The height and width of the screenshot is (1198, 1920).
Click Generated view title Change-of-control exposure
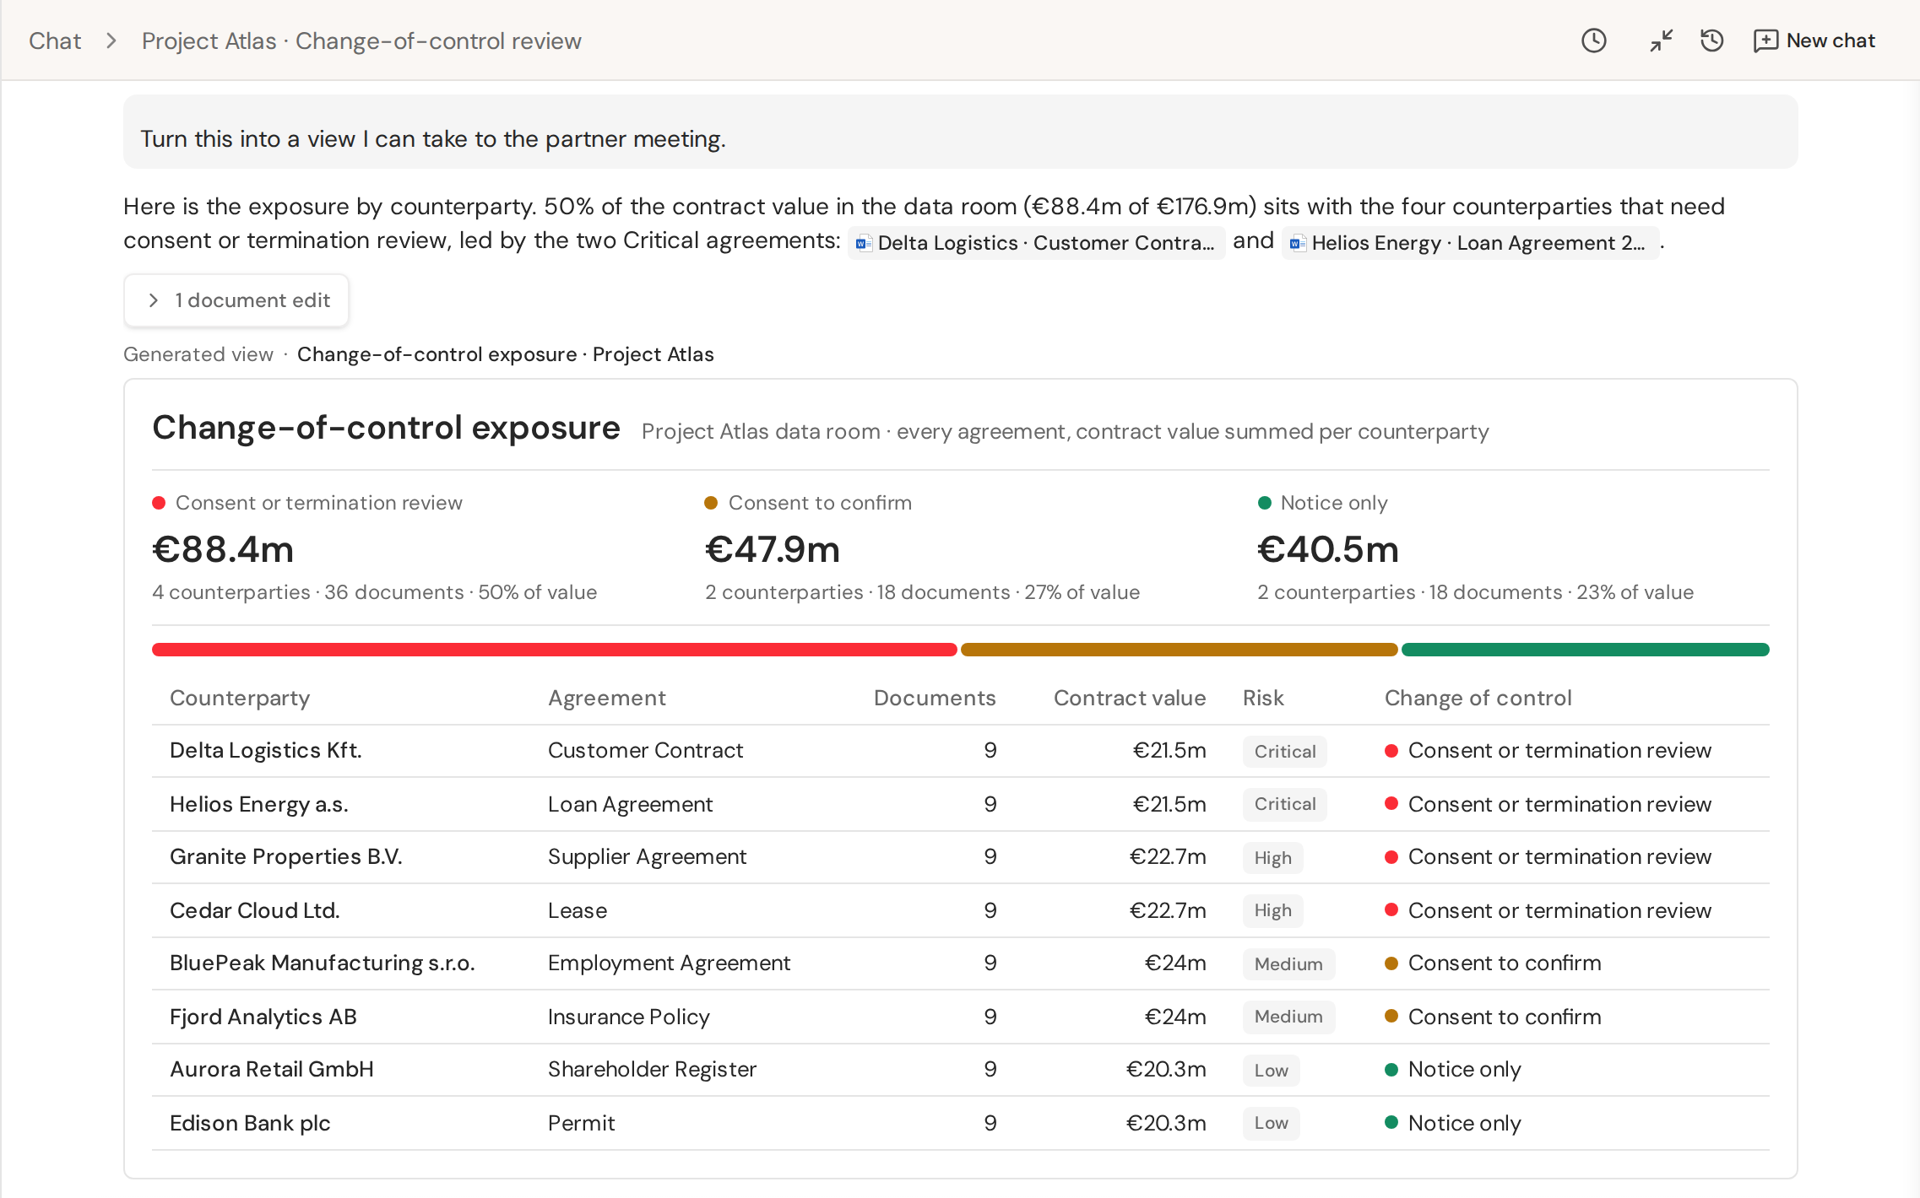[505, 354]
